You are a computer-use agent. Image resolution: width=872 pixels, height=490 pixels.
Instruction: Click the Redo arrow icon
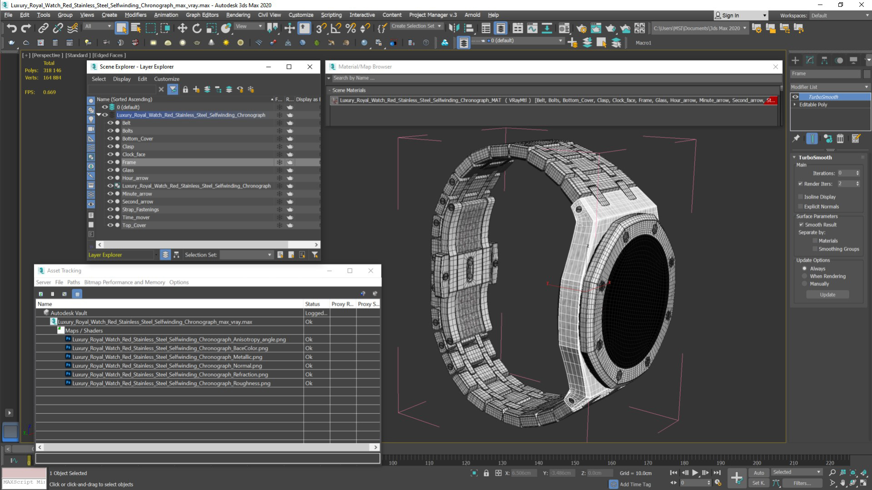26,28
